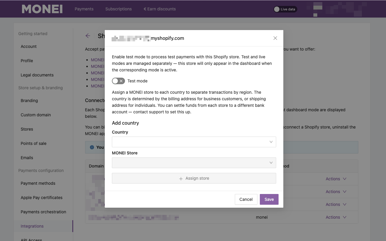The height and width of the screenshot is (241, 386).
Task: Go back using the arrow icon
Action: click(x=88, y=36)
